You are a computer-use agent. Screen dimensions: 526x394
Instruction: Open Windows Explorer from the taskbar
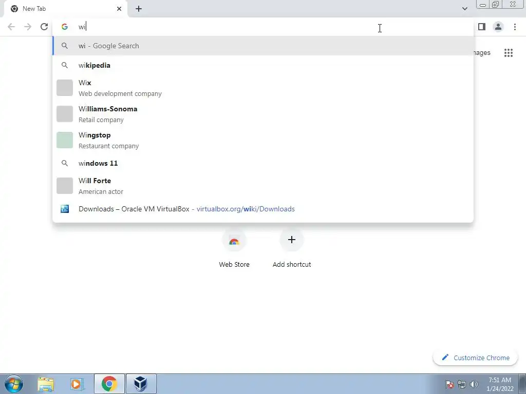46,384
